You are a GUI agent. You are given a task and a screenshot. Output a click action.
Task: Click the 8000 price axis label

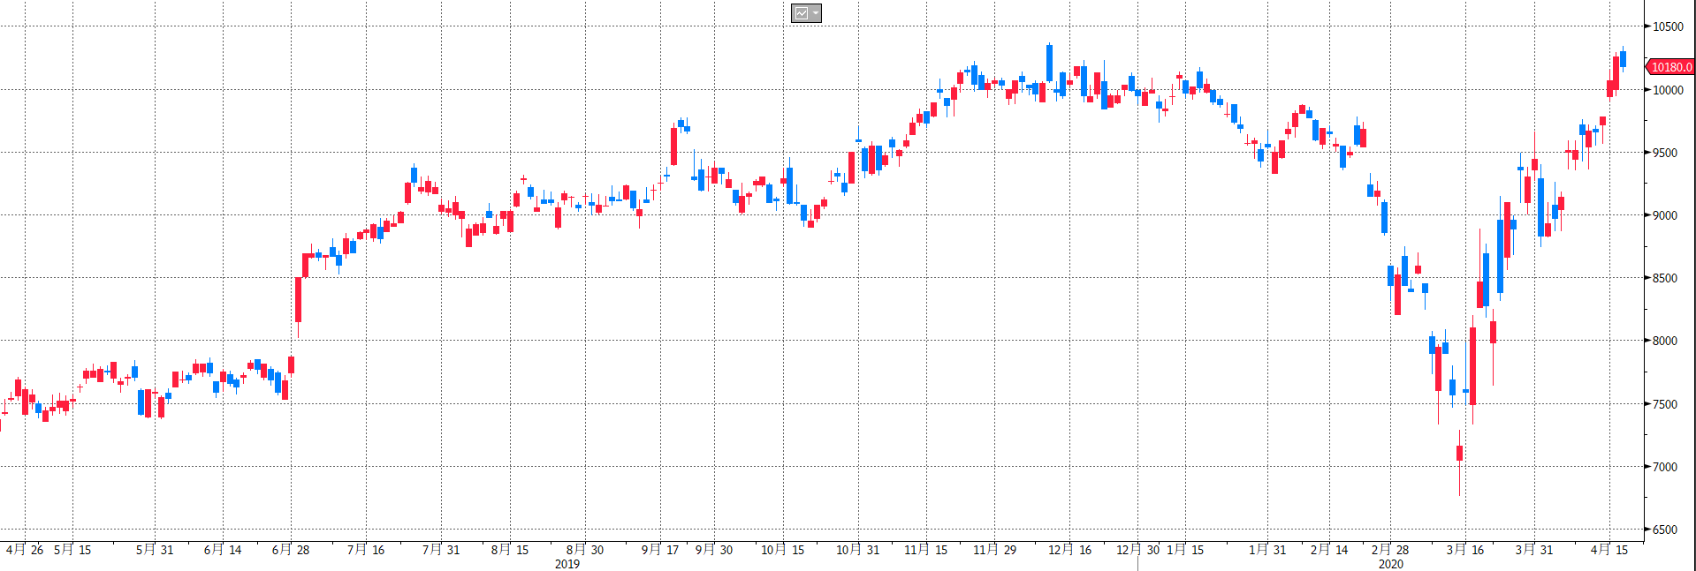click(1664, 341)
